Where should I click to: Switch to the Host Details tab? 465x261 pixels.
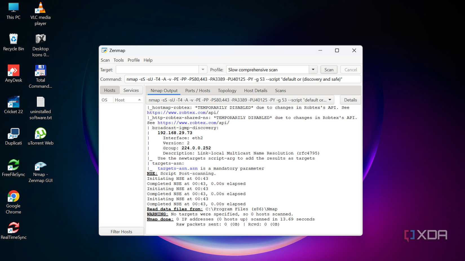pyautogui.click(x=256, y=91)
